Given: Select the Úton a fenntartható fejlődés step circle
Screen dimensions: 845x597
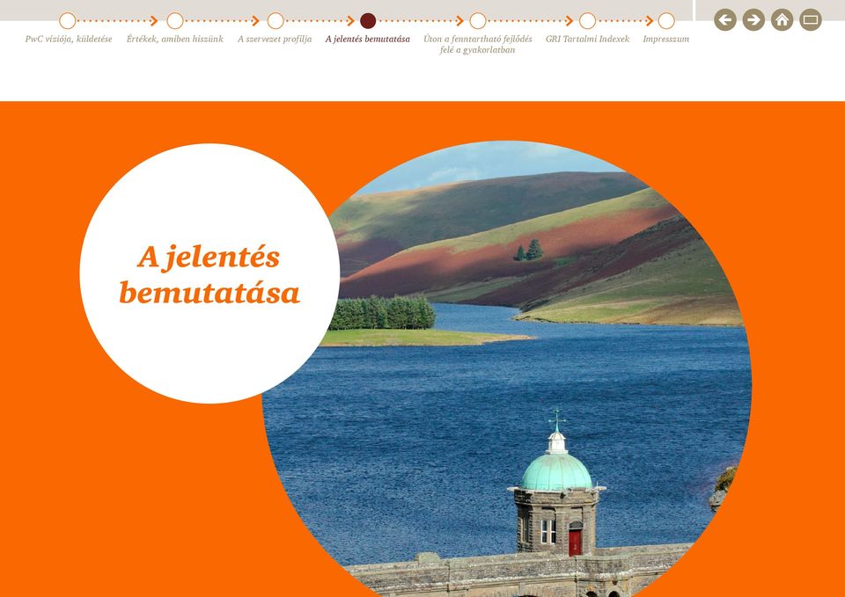Looking at the screenshot, I should 478,21.
